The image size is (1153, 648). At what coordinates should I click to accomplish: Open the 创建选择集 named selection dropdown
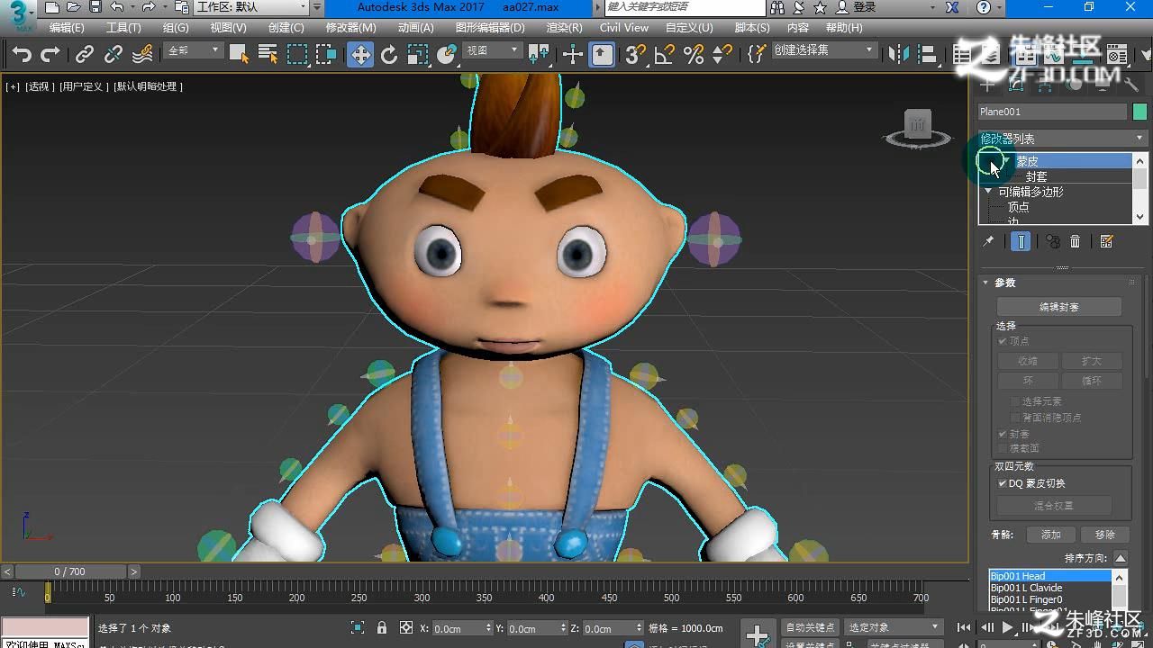[824, 50]
